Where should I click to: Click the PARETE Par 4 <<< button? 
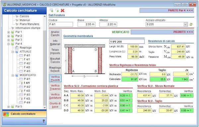coord(167,10)
